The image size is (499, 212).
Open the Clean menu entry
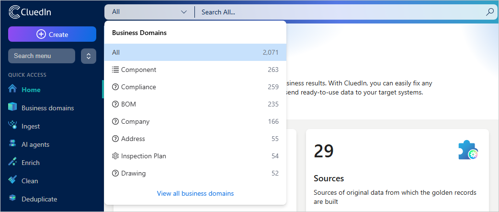click(52, 181)
